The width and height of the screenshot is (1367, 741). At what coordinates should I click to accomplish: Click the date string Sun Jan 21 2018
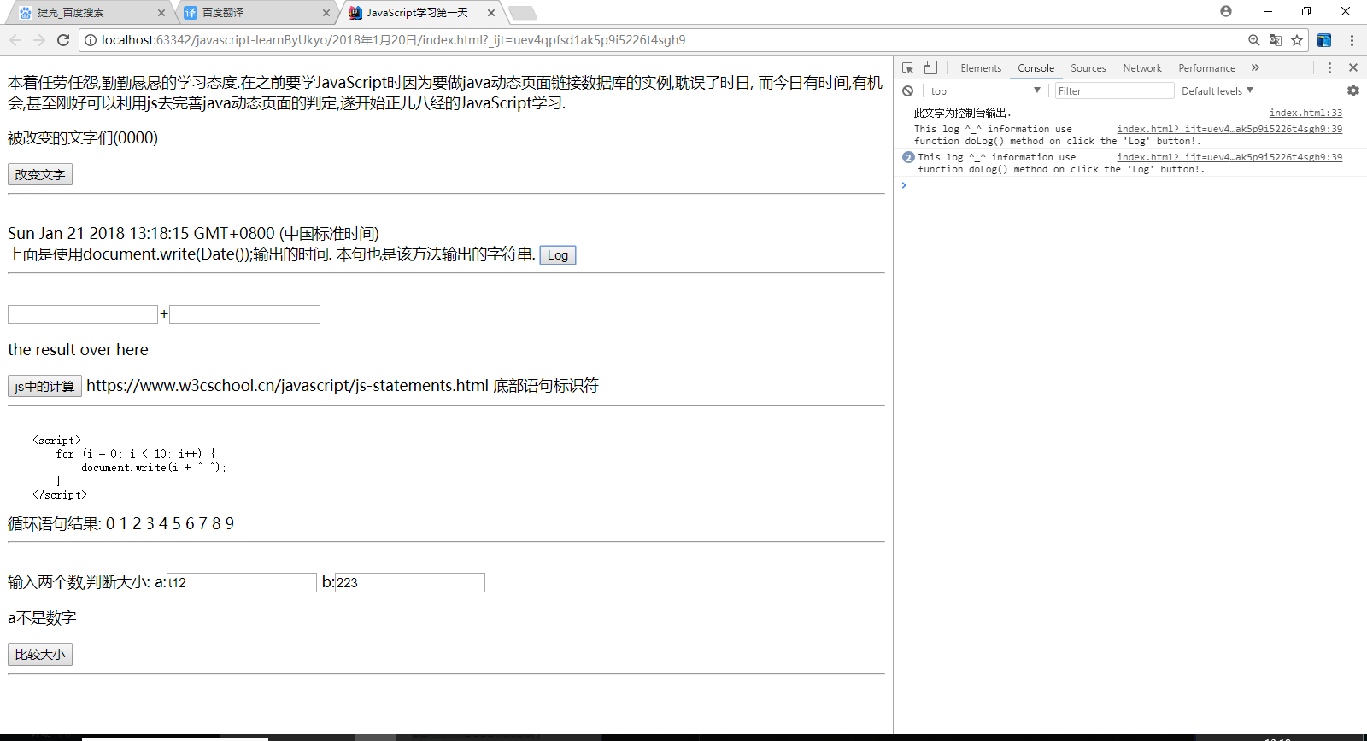[x=193, y=234]
